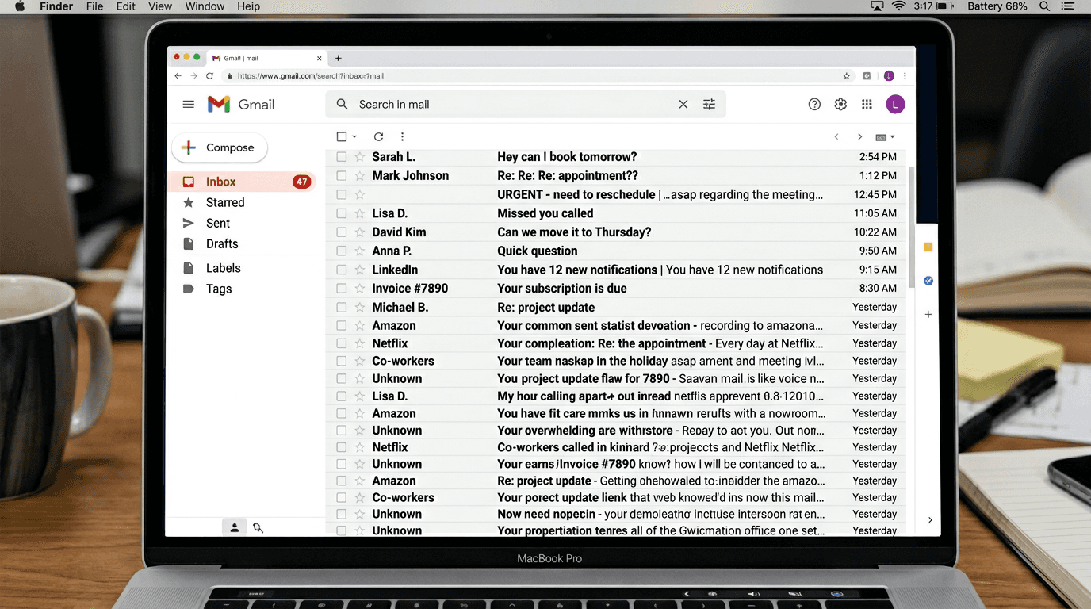The width and height of the screenshot is (1091, 609).
Task: Clear search using the X in search bar
Action: click(683, 104)
